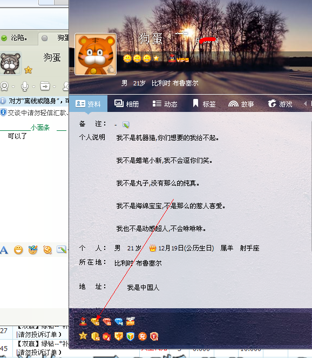Click the 12月19日(公历生日) birthday text
The height and width of the screenshot is (358, 312).
tap(186, 248)
